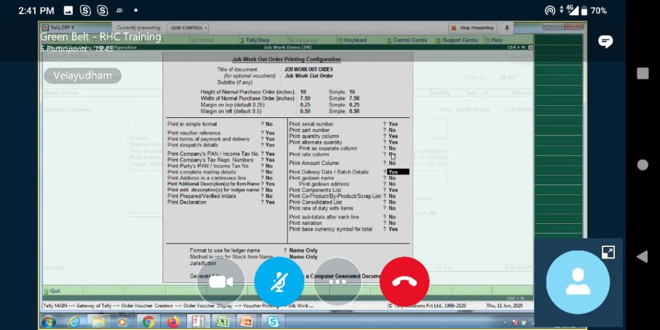The width and height of the screenshot is (660, 330).
Task: Open Google Chrome from the taskbar
Action: click(148, 322)
